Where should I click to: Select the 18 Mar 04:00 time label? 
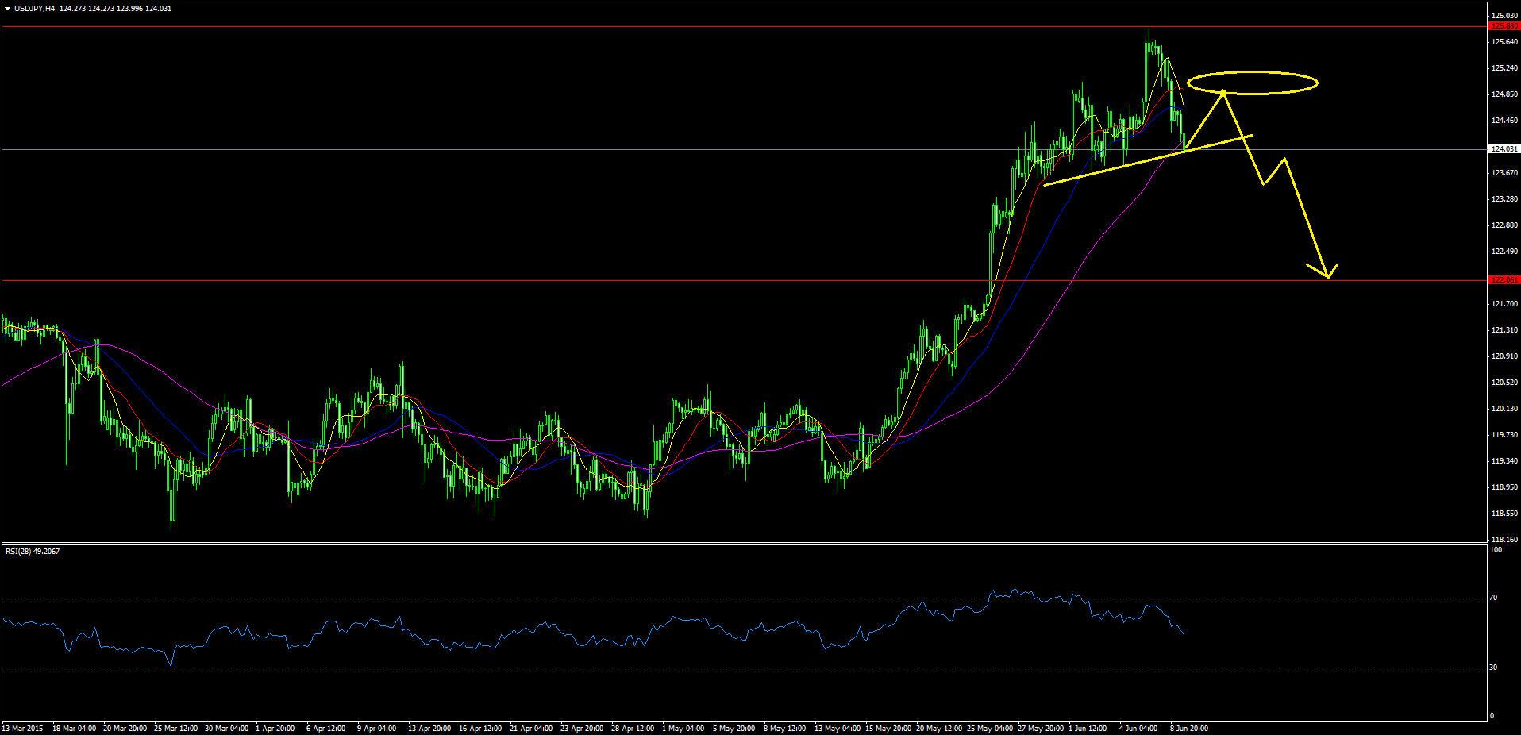74,729
